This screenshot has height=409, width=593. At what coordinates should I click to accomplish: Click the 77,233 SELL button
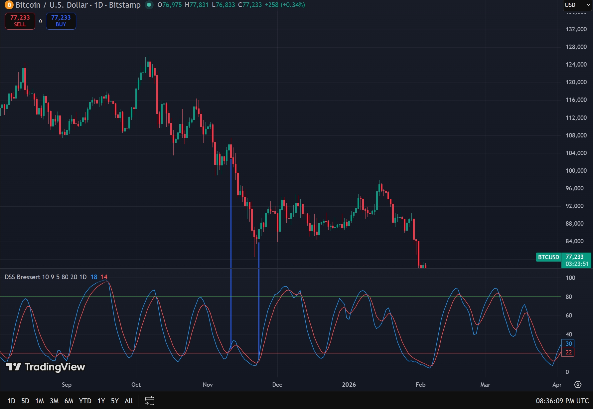click(20, 21)
